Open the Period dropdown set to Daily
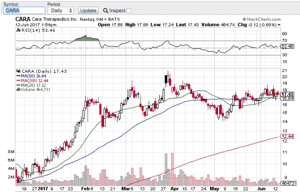 pos(61,10)
